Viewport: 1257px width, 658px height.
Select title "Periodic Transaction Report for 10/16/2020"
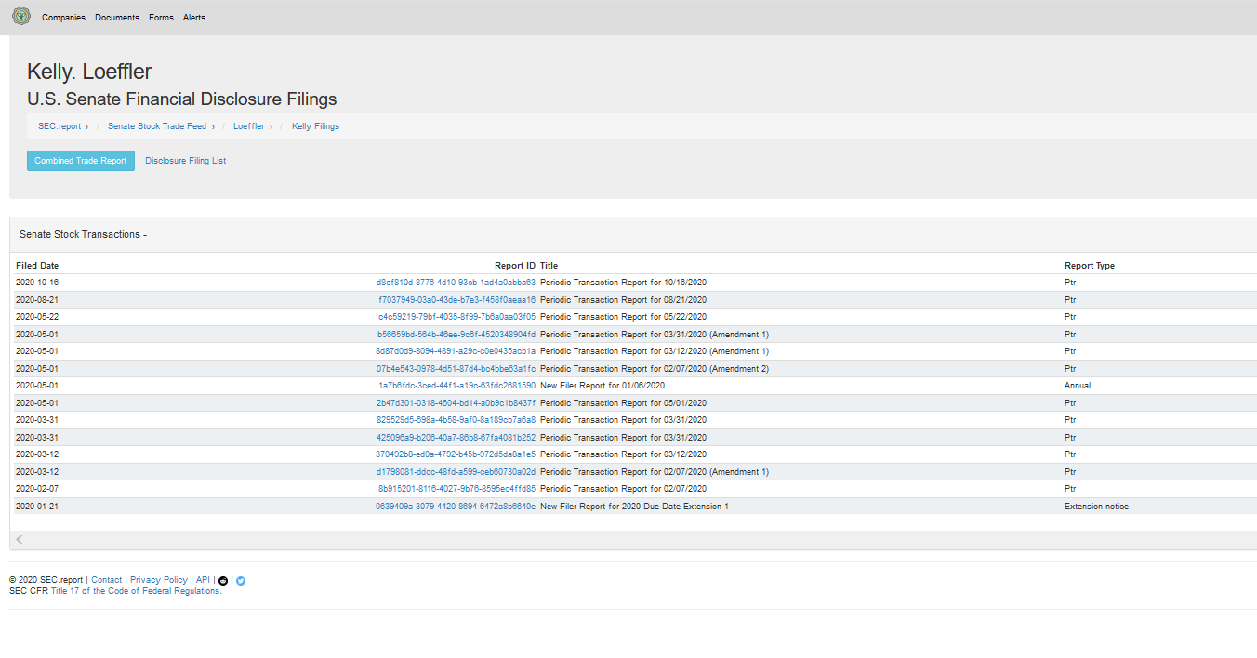pos(623,283)
